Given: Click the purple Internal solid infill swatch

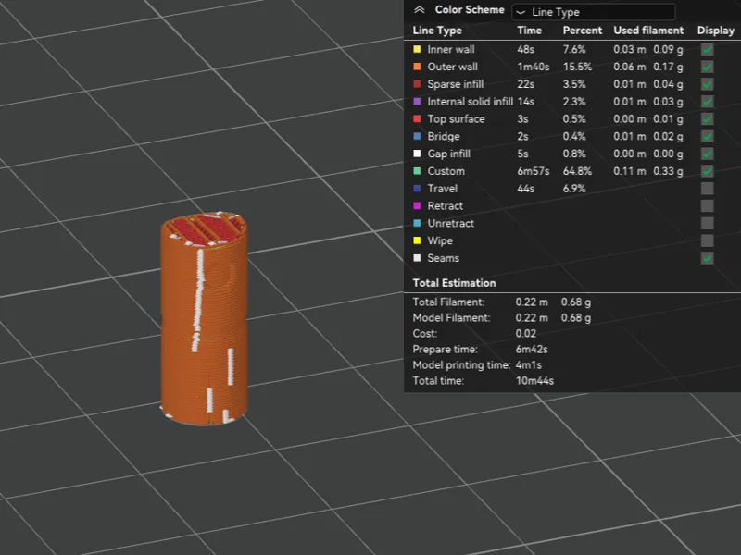Looking at the screenshot, I should point(417,102).
